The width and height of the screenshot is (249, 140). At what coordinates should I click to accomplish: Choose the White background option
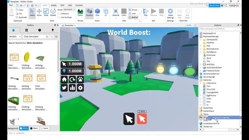point(24,128)
